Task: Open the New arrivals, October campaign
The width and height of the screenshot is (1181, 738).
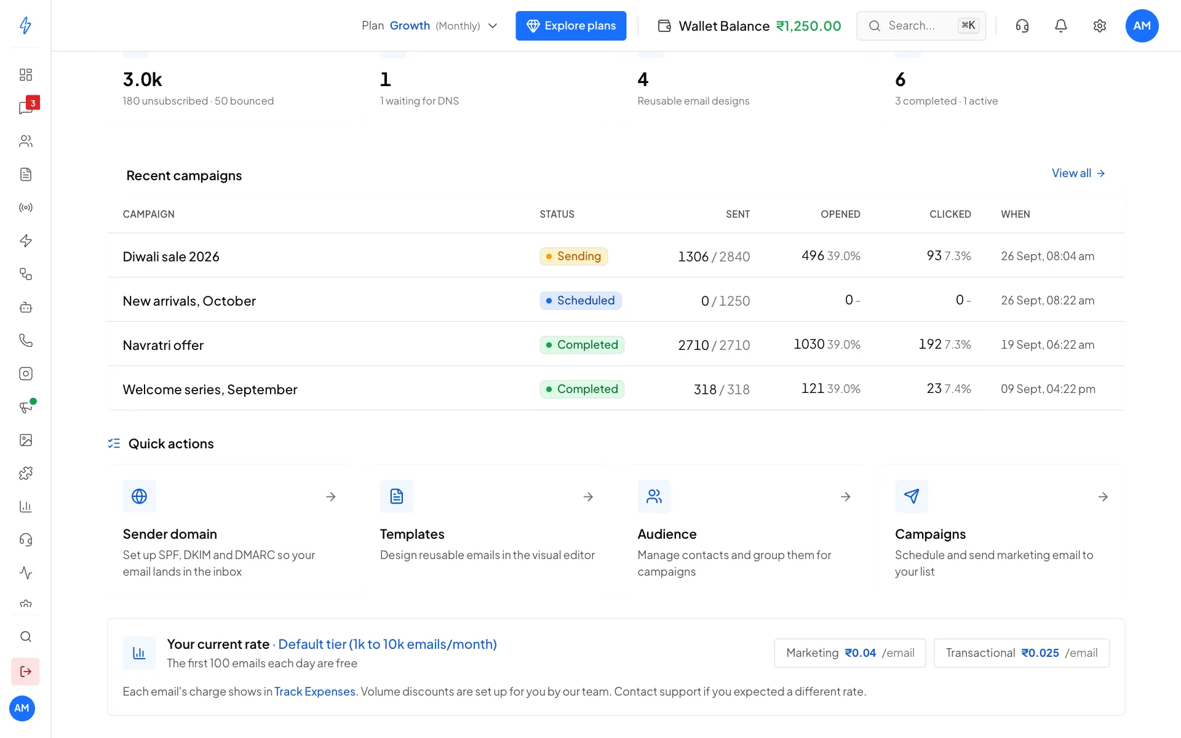Action: [189, 301]
